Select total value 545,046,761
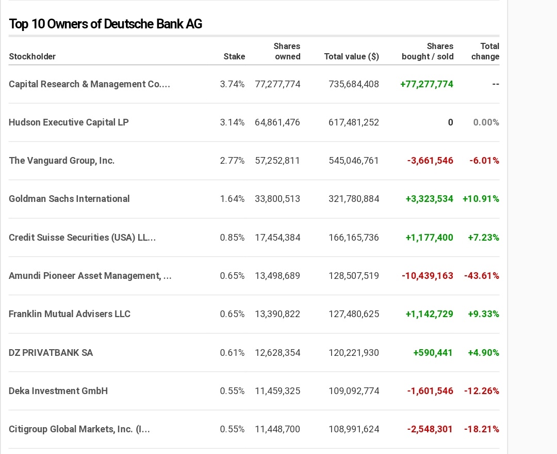The height and width of the screenshot is (454, 557). point(354,161)
